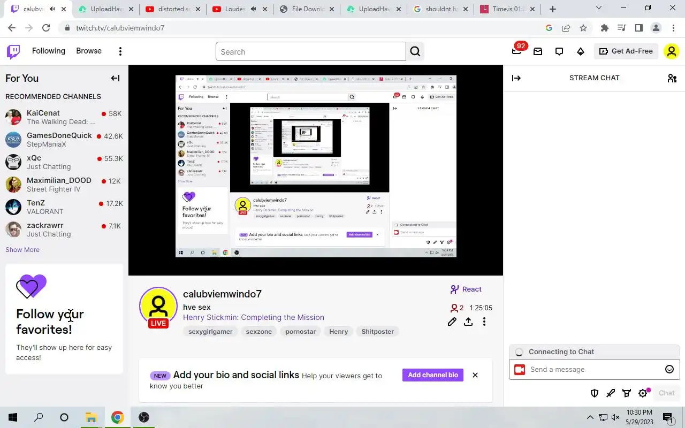Click the address bar URL
The image size is (685, 428).
(x=120, y=28)
